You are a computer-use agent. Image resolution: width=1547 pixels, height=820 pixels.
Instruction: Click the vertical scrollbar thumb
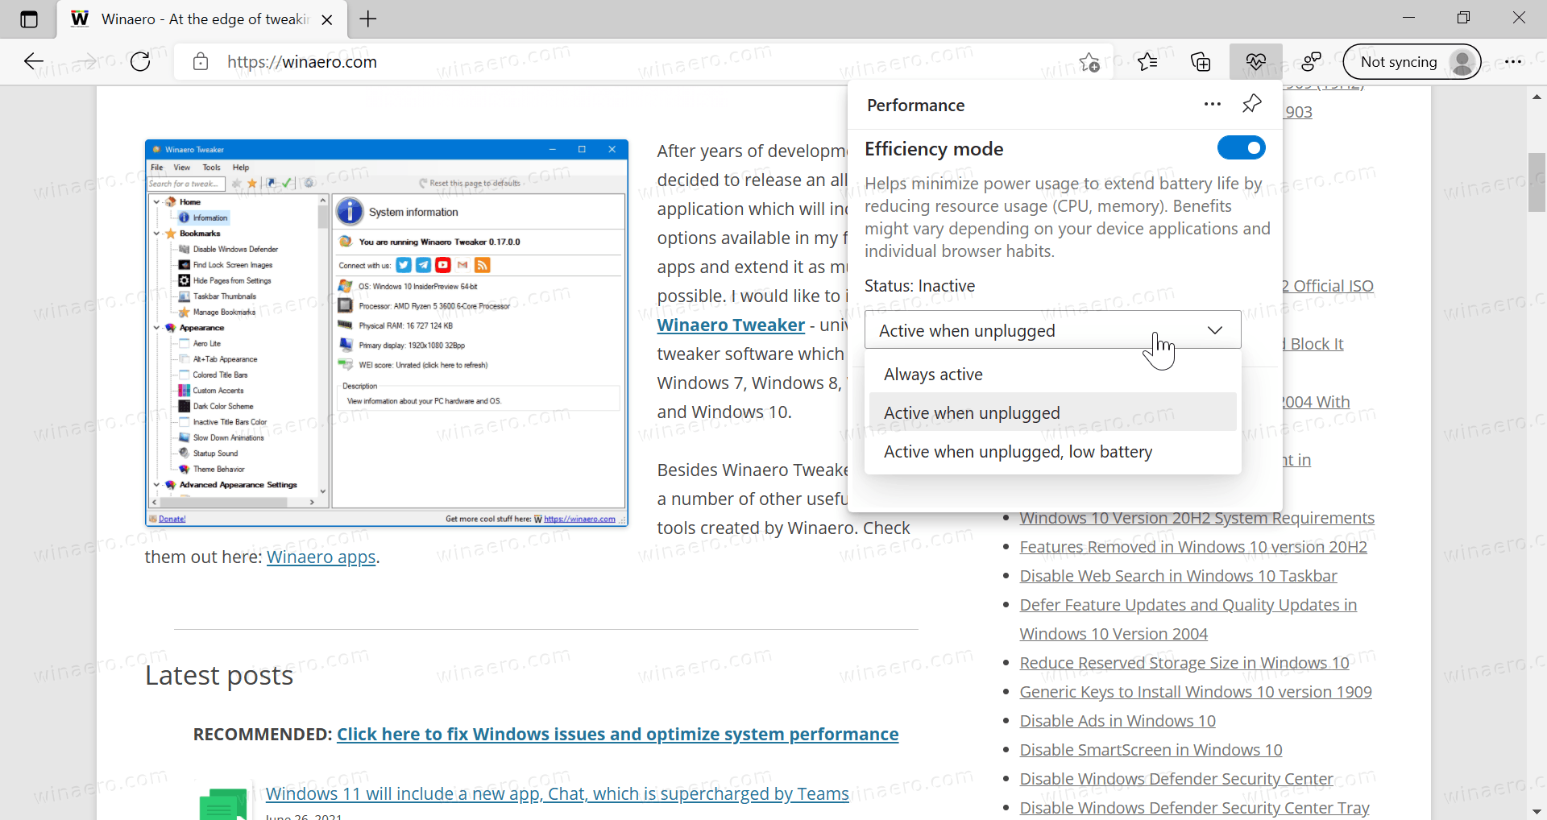pyautogui.click(x=1537, y=182)
